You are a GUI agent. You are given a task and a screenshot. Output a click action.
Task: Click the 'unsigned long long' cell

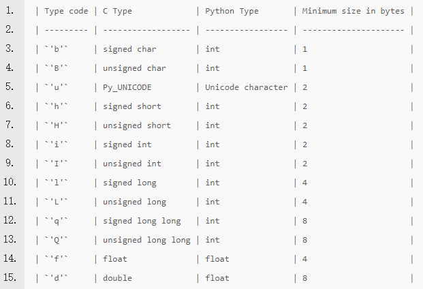click(146, 240)
